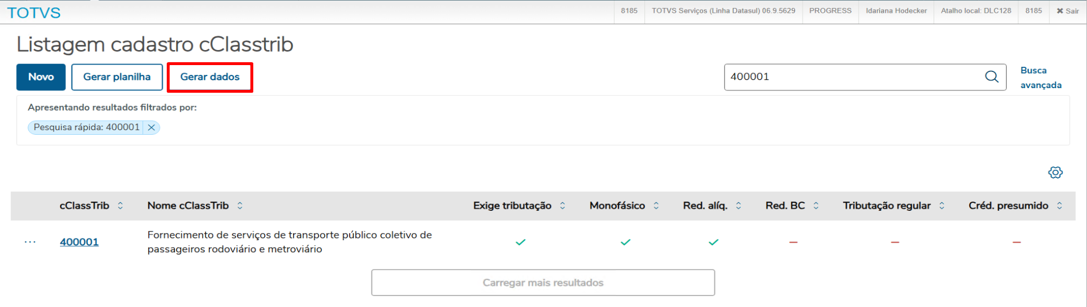This screenshot has width=1087, height=307.
Task: Click the Novo button
Action: coord(41,77)
